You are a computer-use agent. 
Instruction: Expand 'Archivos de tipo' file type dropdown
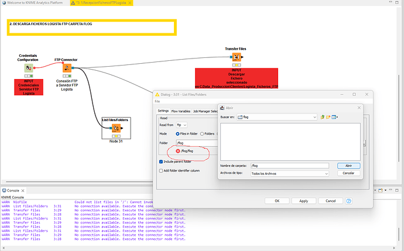326,173
